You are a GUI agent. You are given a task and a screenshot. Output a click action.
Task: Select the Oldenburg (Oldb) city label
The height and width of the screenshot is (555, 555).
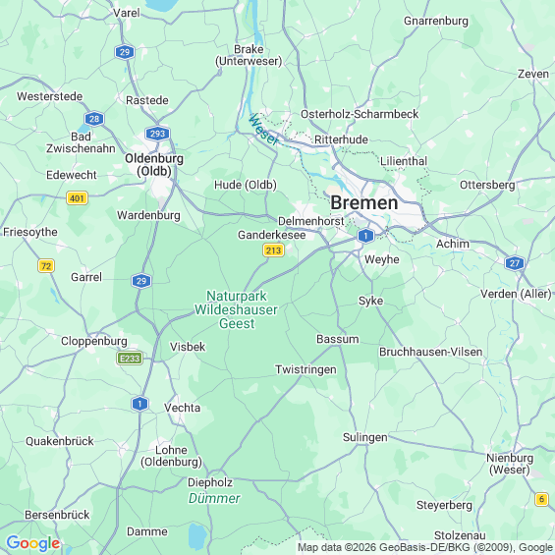154,165
